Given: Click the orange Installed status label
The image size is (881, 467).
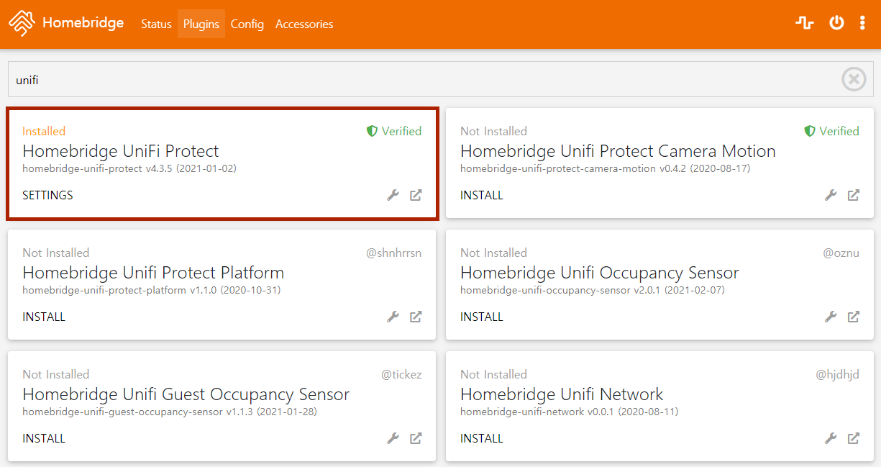Looking at the screenshot, I should pos(44,131).
